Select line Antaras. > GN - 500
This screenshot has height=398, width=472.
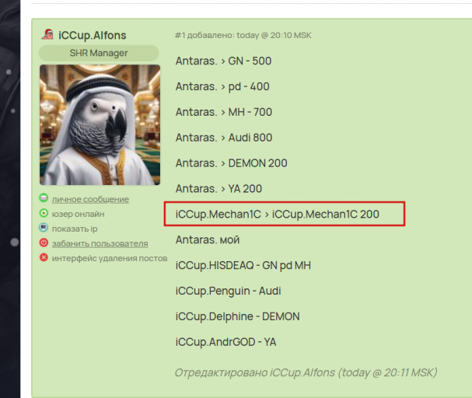coord(223,61)
